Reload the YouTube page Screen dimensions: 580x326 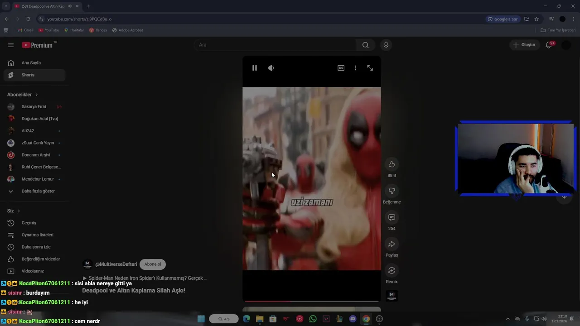28,19
